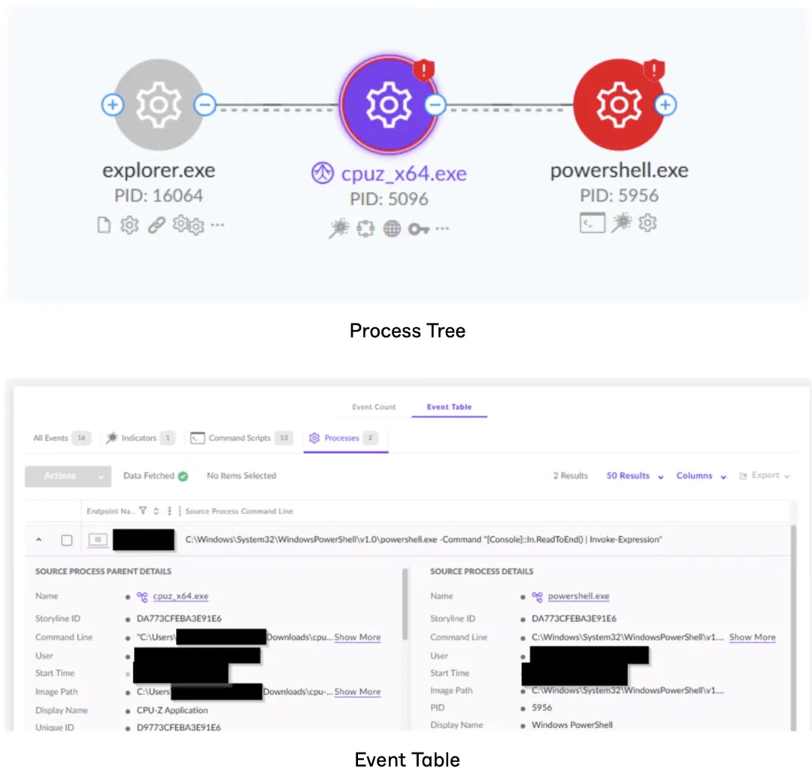The height and width of the screenshot is (772, 812).
Task: Click the link icon under explorer.exe
Action: pyautogui.click(x=156, y=226)
